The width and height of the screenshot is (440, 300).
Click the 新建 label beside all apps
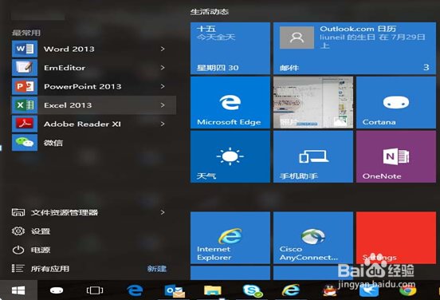click(x=157, y=269)
